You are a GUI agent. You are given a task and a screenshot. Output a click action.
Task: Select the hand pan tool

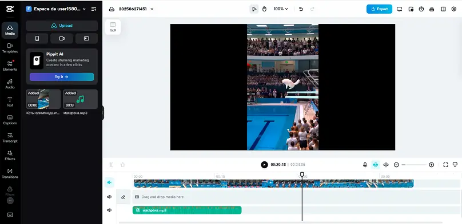click(x=264, y=9)
